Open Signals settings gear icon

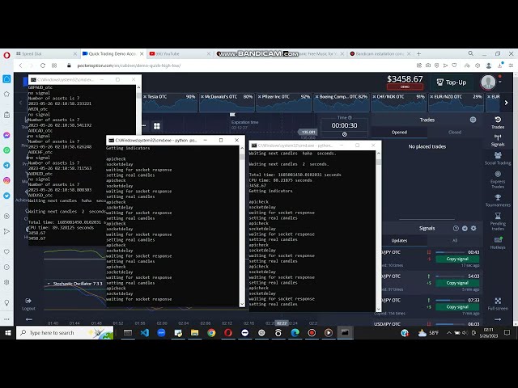pos(473,228)
